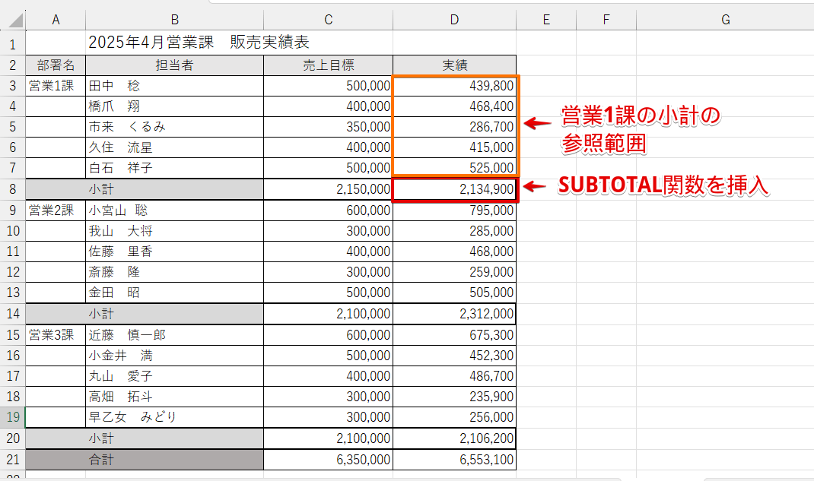Select result value 795,000
The image size is (814, 481).
(x=454, y=210)
